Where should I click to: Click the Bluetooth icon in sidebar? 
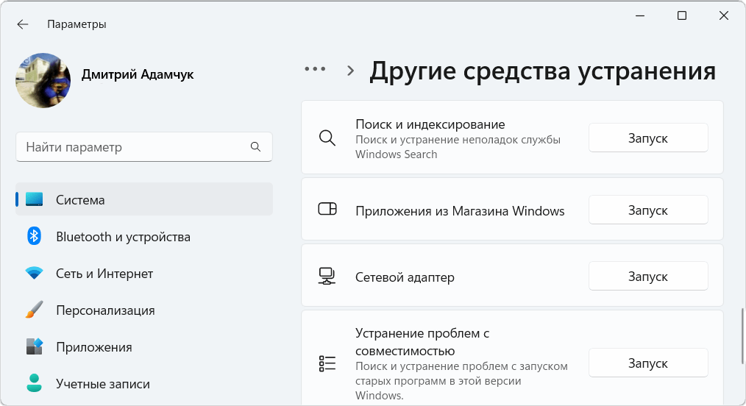pyautogui.click(x=34, y=237)
